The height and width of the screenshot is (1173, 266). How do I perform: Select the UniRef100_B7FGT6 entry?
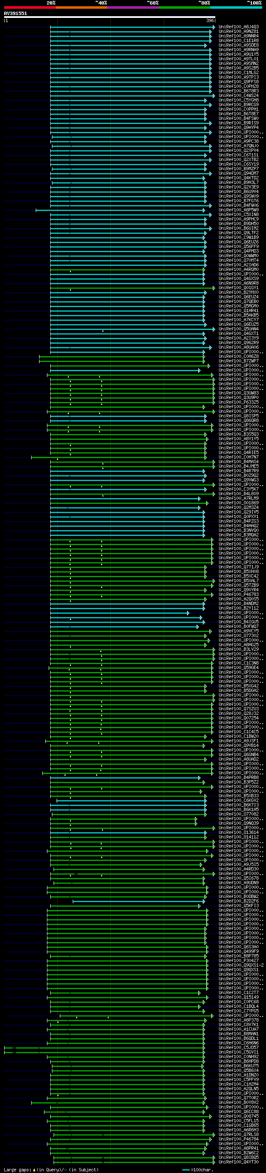coord(239,201)
